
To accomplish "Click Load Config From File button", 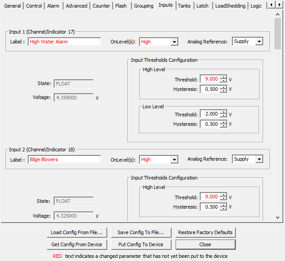I will [x=77, y=232].
